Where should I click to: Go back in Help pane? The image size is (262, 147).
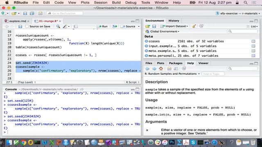tap(147, 69)
